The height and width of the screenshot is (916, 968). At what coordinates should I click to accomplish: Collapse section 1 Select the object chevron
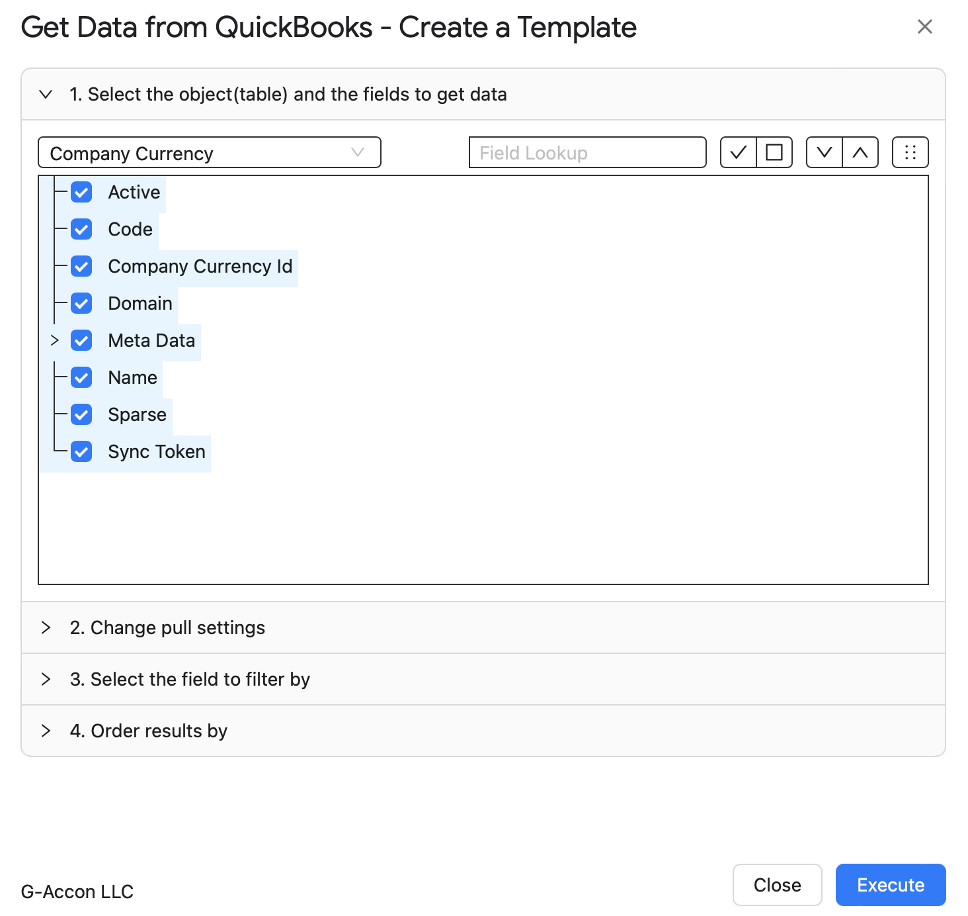point(46,94)
